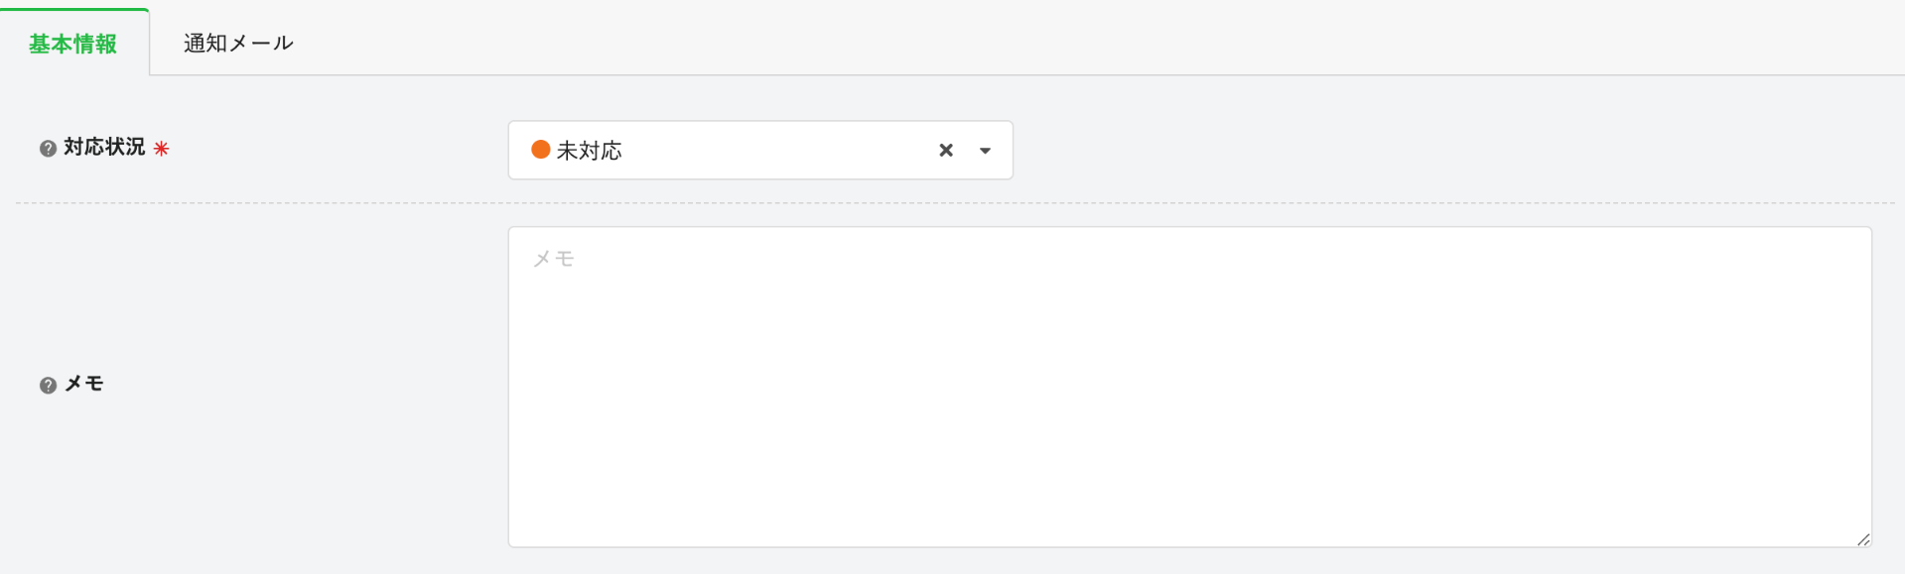This screenshot has height=574, width=1905.
Task: Expand the status dropdown arrow
Action: click(x=985, y=151)
